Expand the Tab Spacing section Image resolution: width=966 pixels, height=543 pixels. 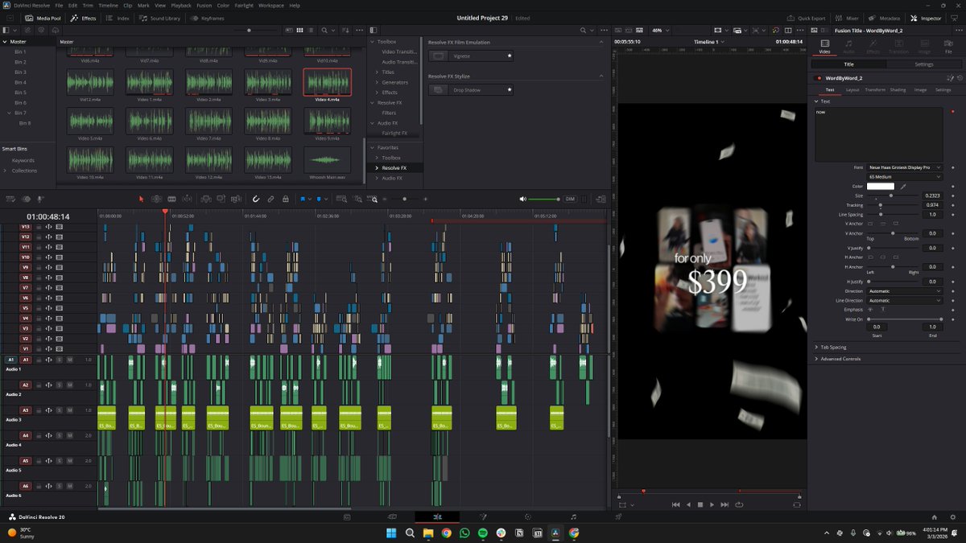point(832,348)
